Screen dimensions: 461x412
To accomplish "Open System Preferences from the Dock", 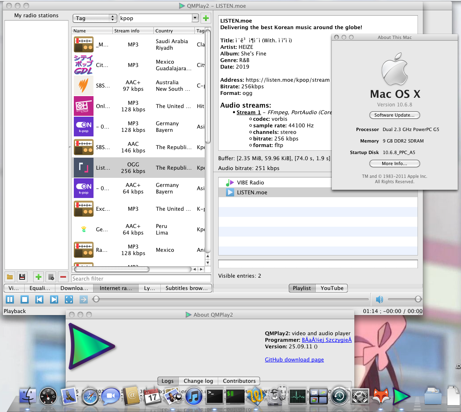I will (360, 396).
